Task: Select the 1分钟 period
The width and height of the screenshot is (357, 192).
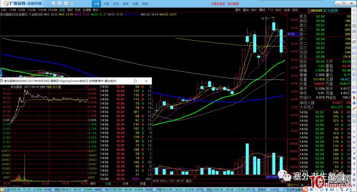Action: tap(12, 10)
